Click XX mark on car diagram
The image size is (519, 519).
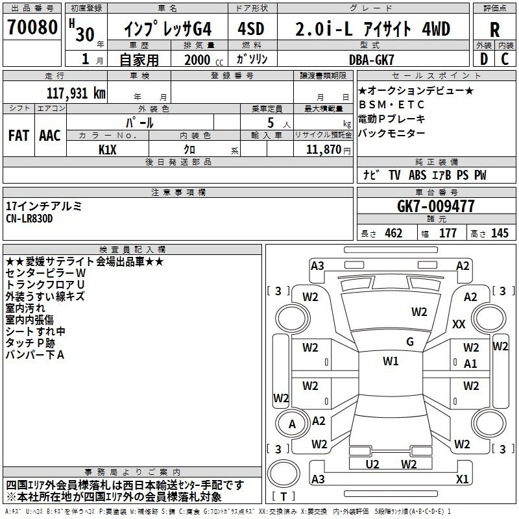click(459, 324)
